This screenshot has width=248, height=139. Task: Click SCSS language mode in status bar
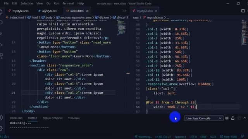point(213,137)
